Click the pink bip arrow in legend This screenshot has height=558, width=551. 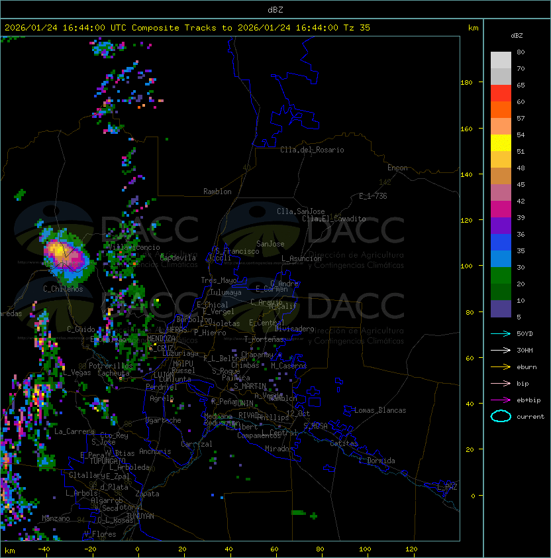501,383
